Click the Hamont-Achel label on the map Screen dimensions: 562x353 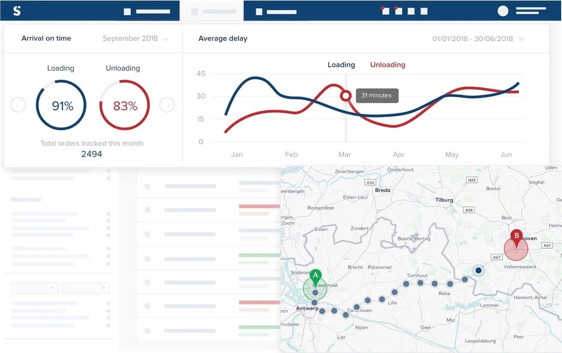click(530, 298)
